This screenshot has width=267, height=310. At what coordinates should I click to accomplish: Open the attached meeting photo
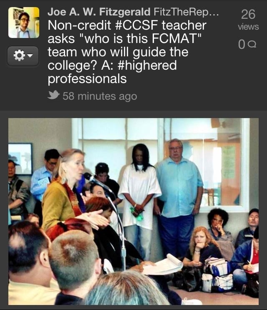pos(133,212)
